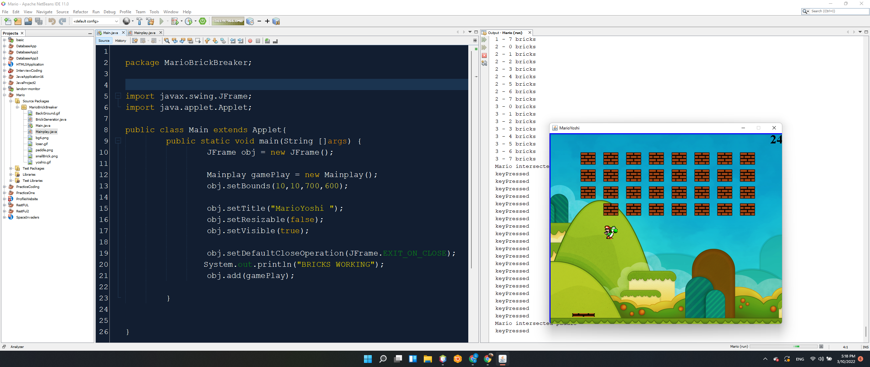Image resolution: width=870 pixels, height=367 pixels.
Task: Collapse the Mario project node
Action: coord(4,95)
